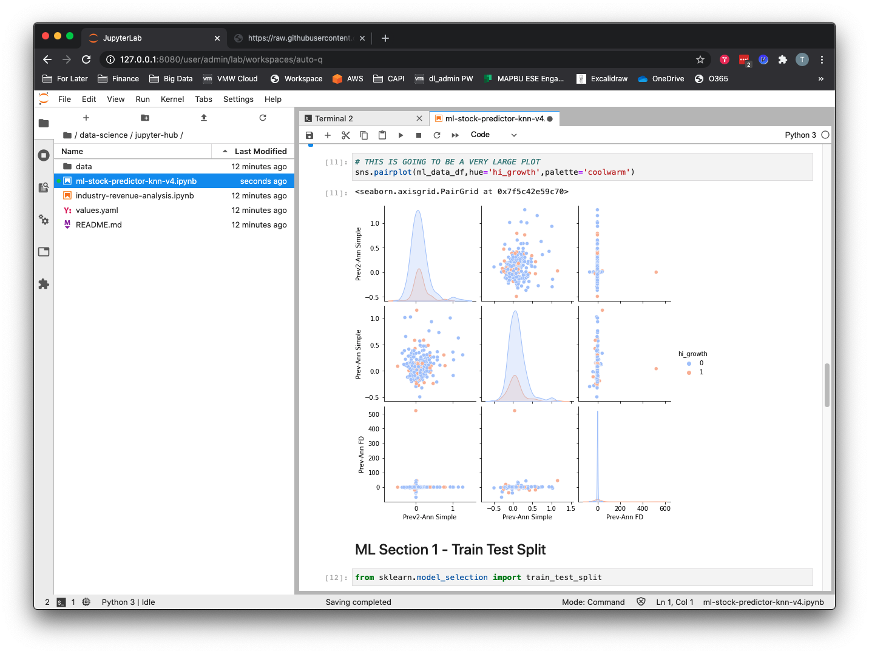Viewport: 869px width, 654px height.
Task: Run the selected cell with play button
Action: click(x=401, y=135)
